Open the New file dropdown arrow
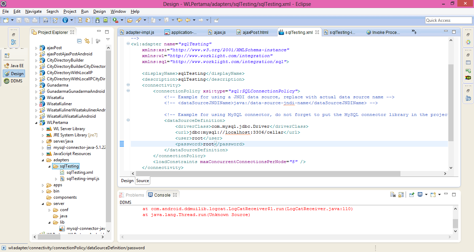This screenshot has width=474, height=252. click(12, 20)
